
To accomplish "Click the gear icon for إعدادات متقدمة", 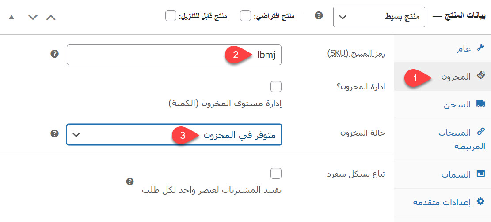I will click(x=481, y=202).
